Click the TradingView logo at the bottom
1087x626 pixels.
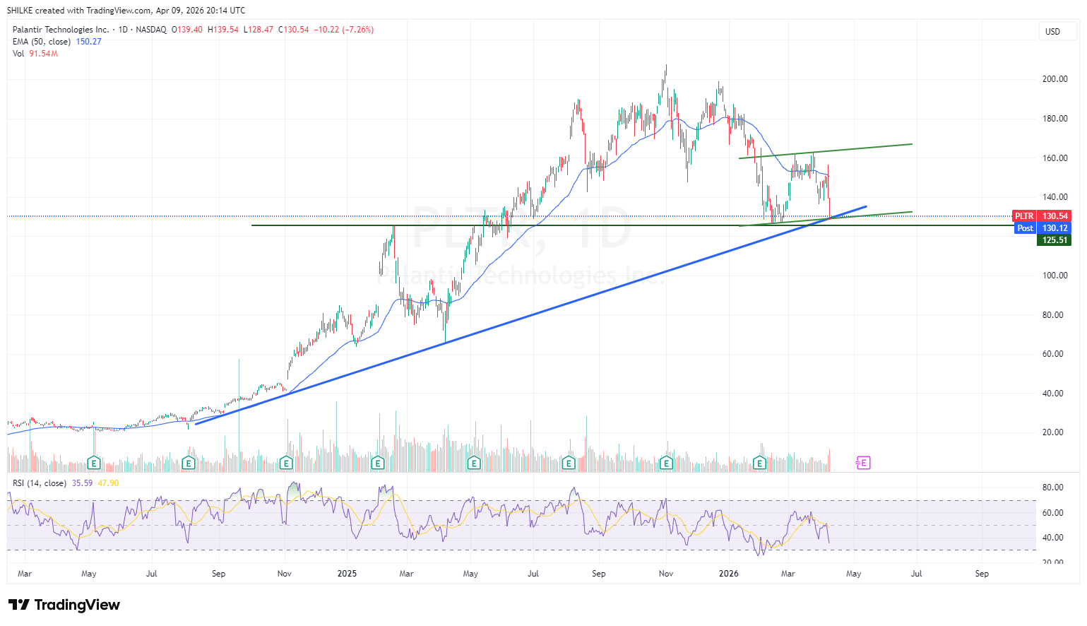pos(64,605)
